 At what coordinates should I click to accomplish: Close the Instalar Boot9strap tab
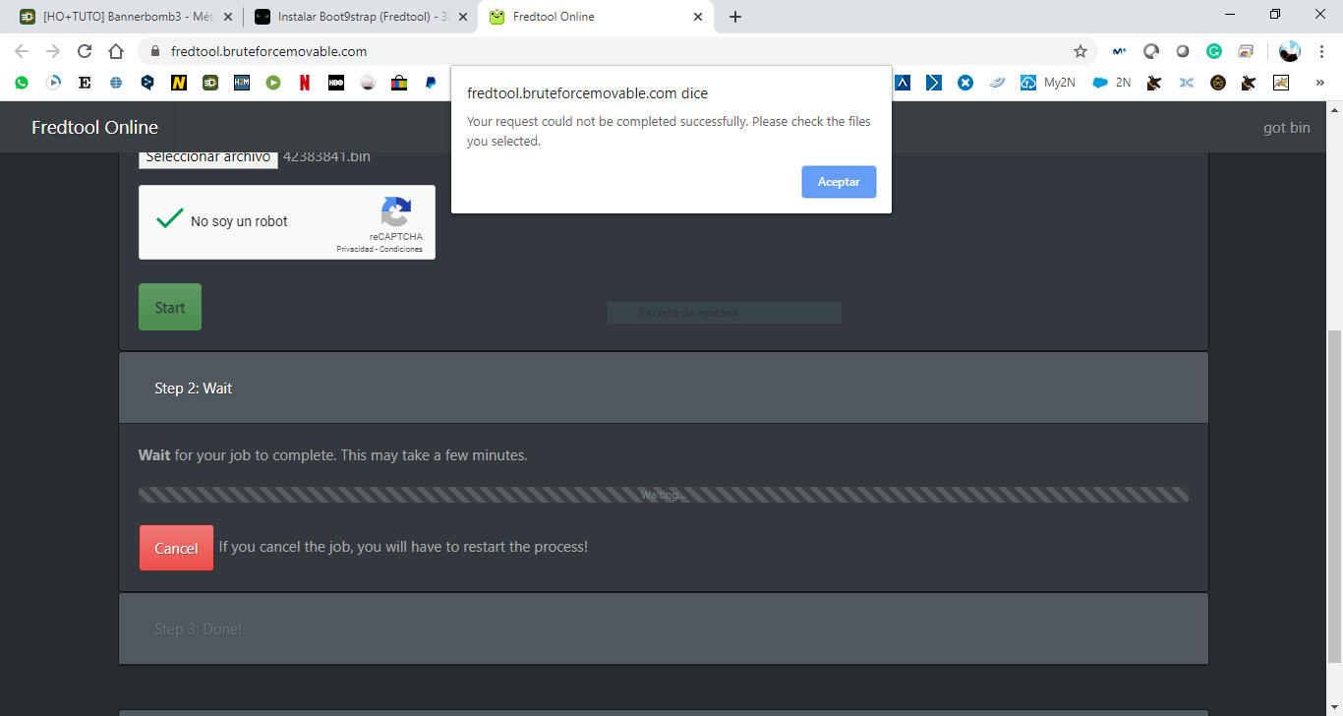[463, 17]
